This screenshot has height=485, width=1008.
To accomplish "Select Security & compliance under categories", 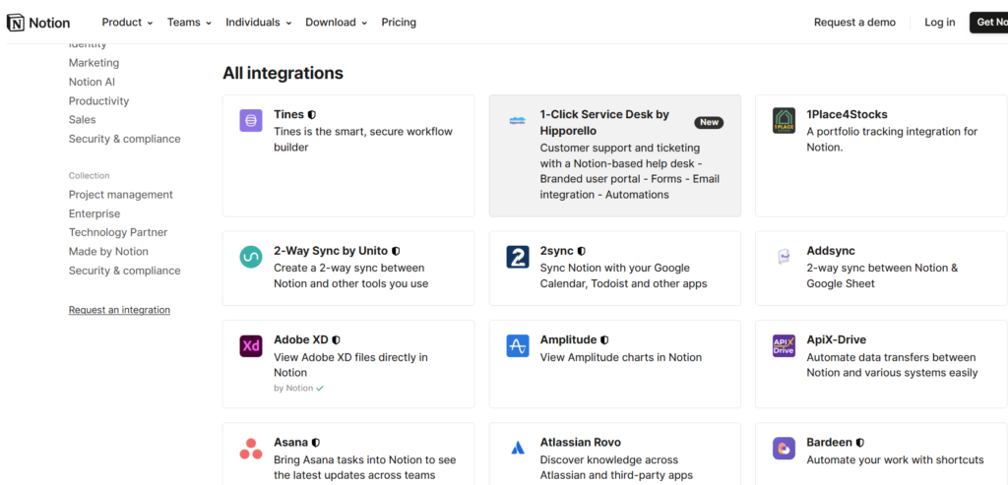I will coord(125,139).
